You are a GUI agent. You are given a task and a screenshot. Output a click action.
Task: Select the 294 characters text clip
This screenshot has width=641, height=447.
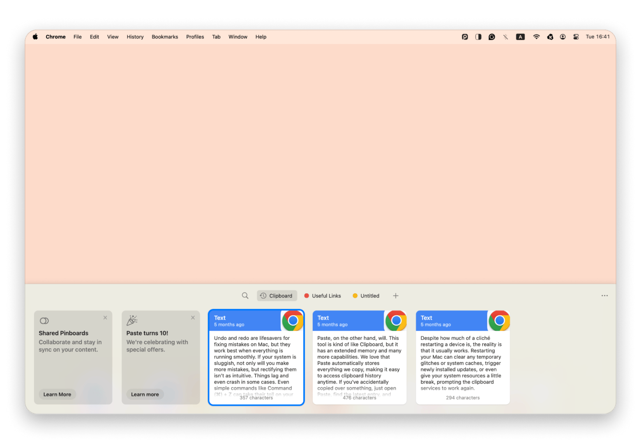463,362
